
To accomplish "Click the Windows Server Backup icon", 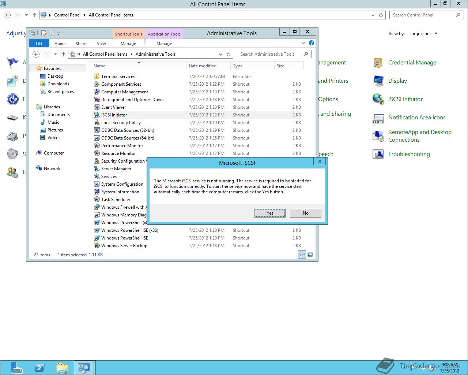I will pos(97,246).
